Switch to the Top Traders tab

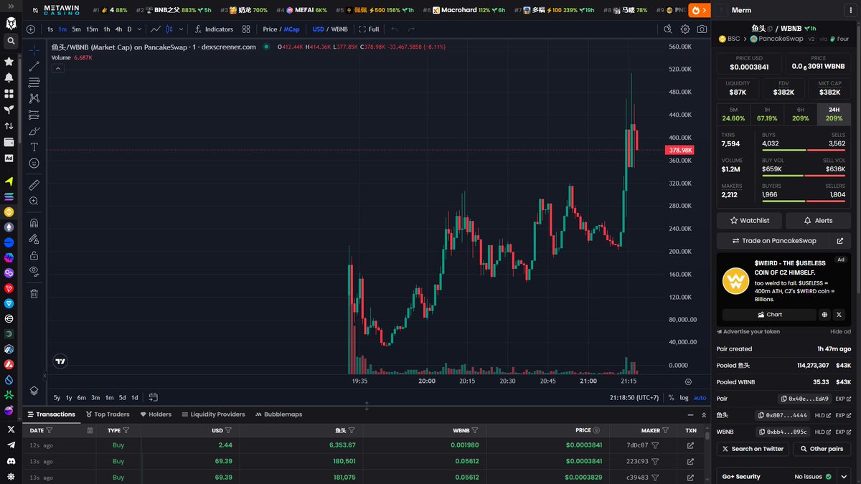(x=108, y=414)
